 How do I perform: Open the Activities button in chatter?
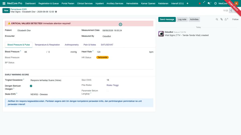click(194, 19)
